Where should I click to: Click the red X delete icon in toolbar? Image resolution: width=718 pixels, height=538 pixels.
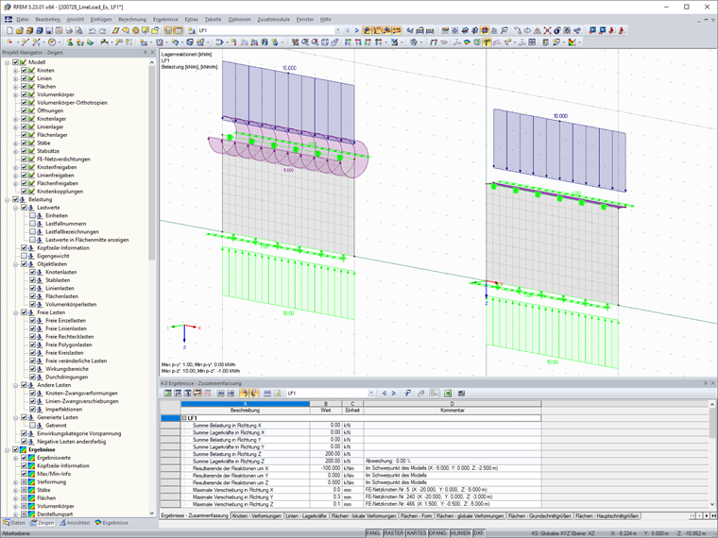(x=547, y=30)
